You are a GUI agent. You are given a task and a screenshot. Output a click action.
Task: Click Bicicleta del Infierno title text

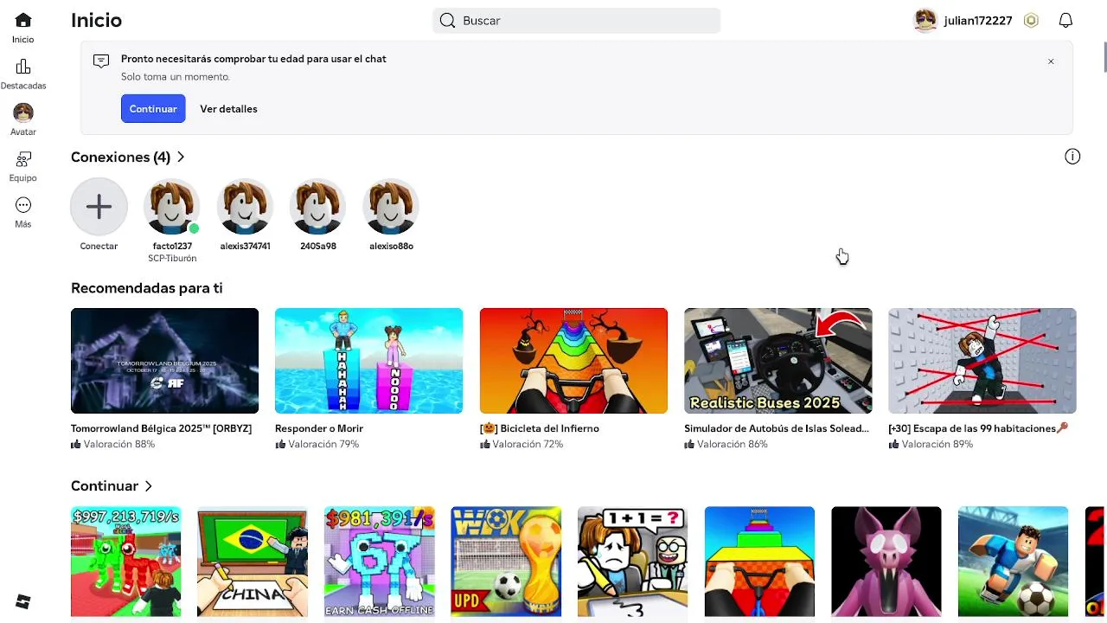pyautogui.click(x=540, y=428)
